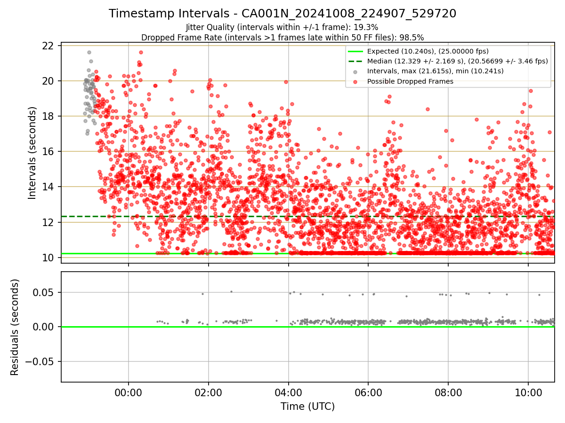Screen dimensions: 565x423
Task: Click legend entry 'Median (12.329 +/- 2.169 s)'
Action: tap(457, 61)
